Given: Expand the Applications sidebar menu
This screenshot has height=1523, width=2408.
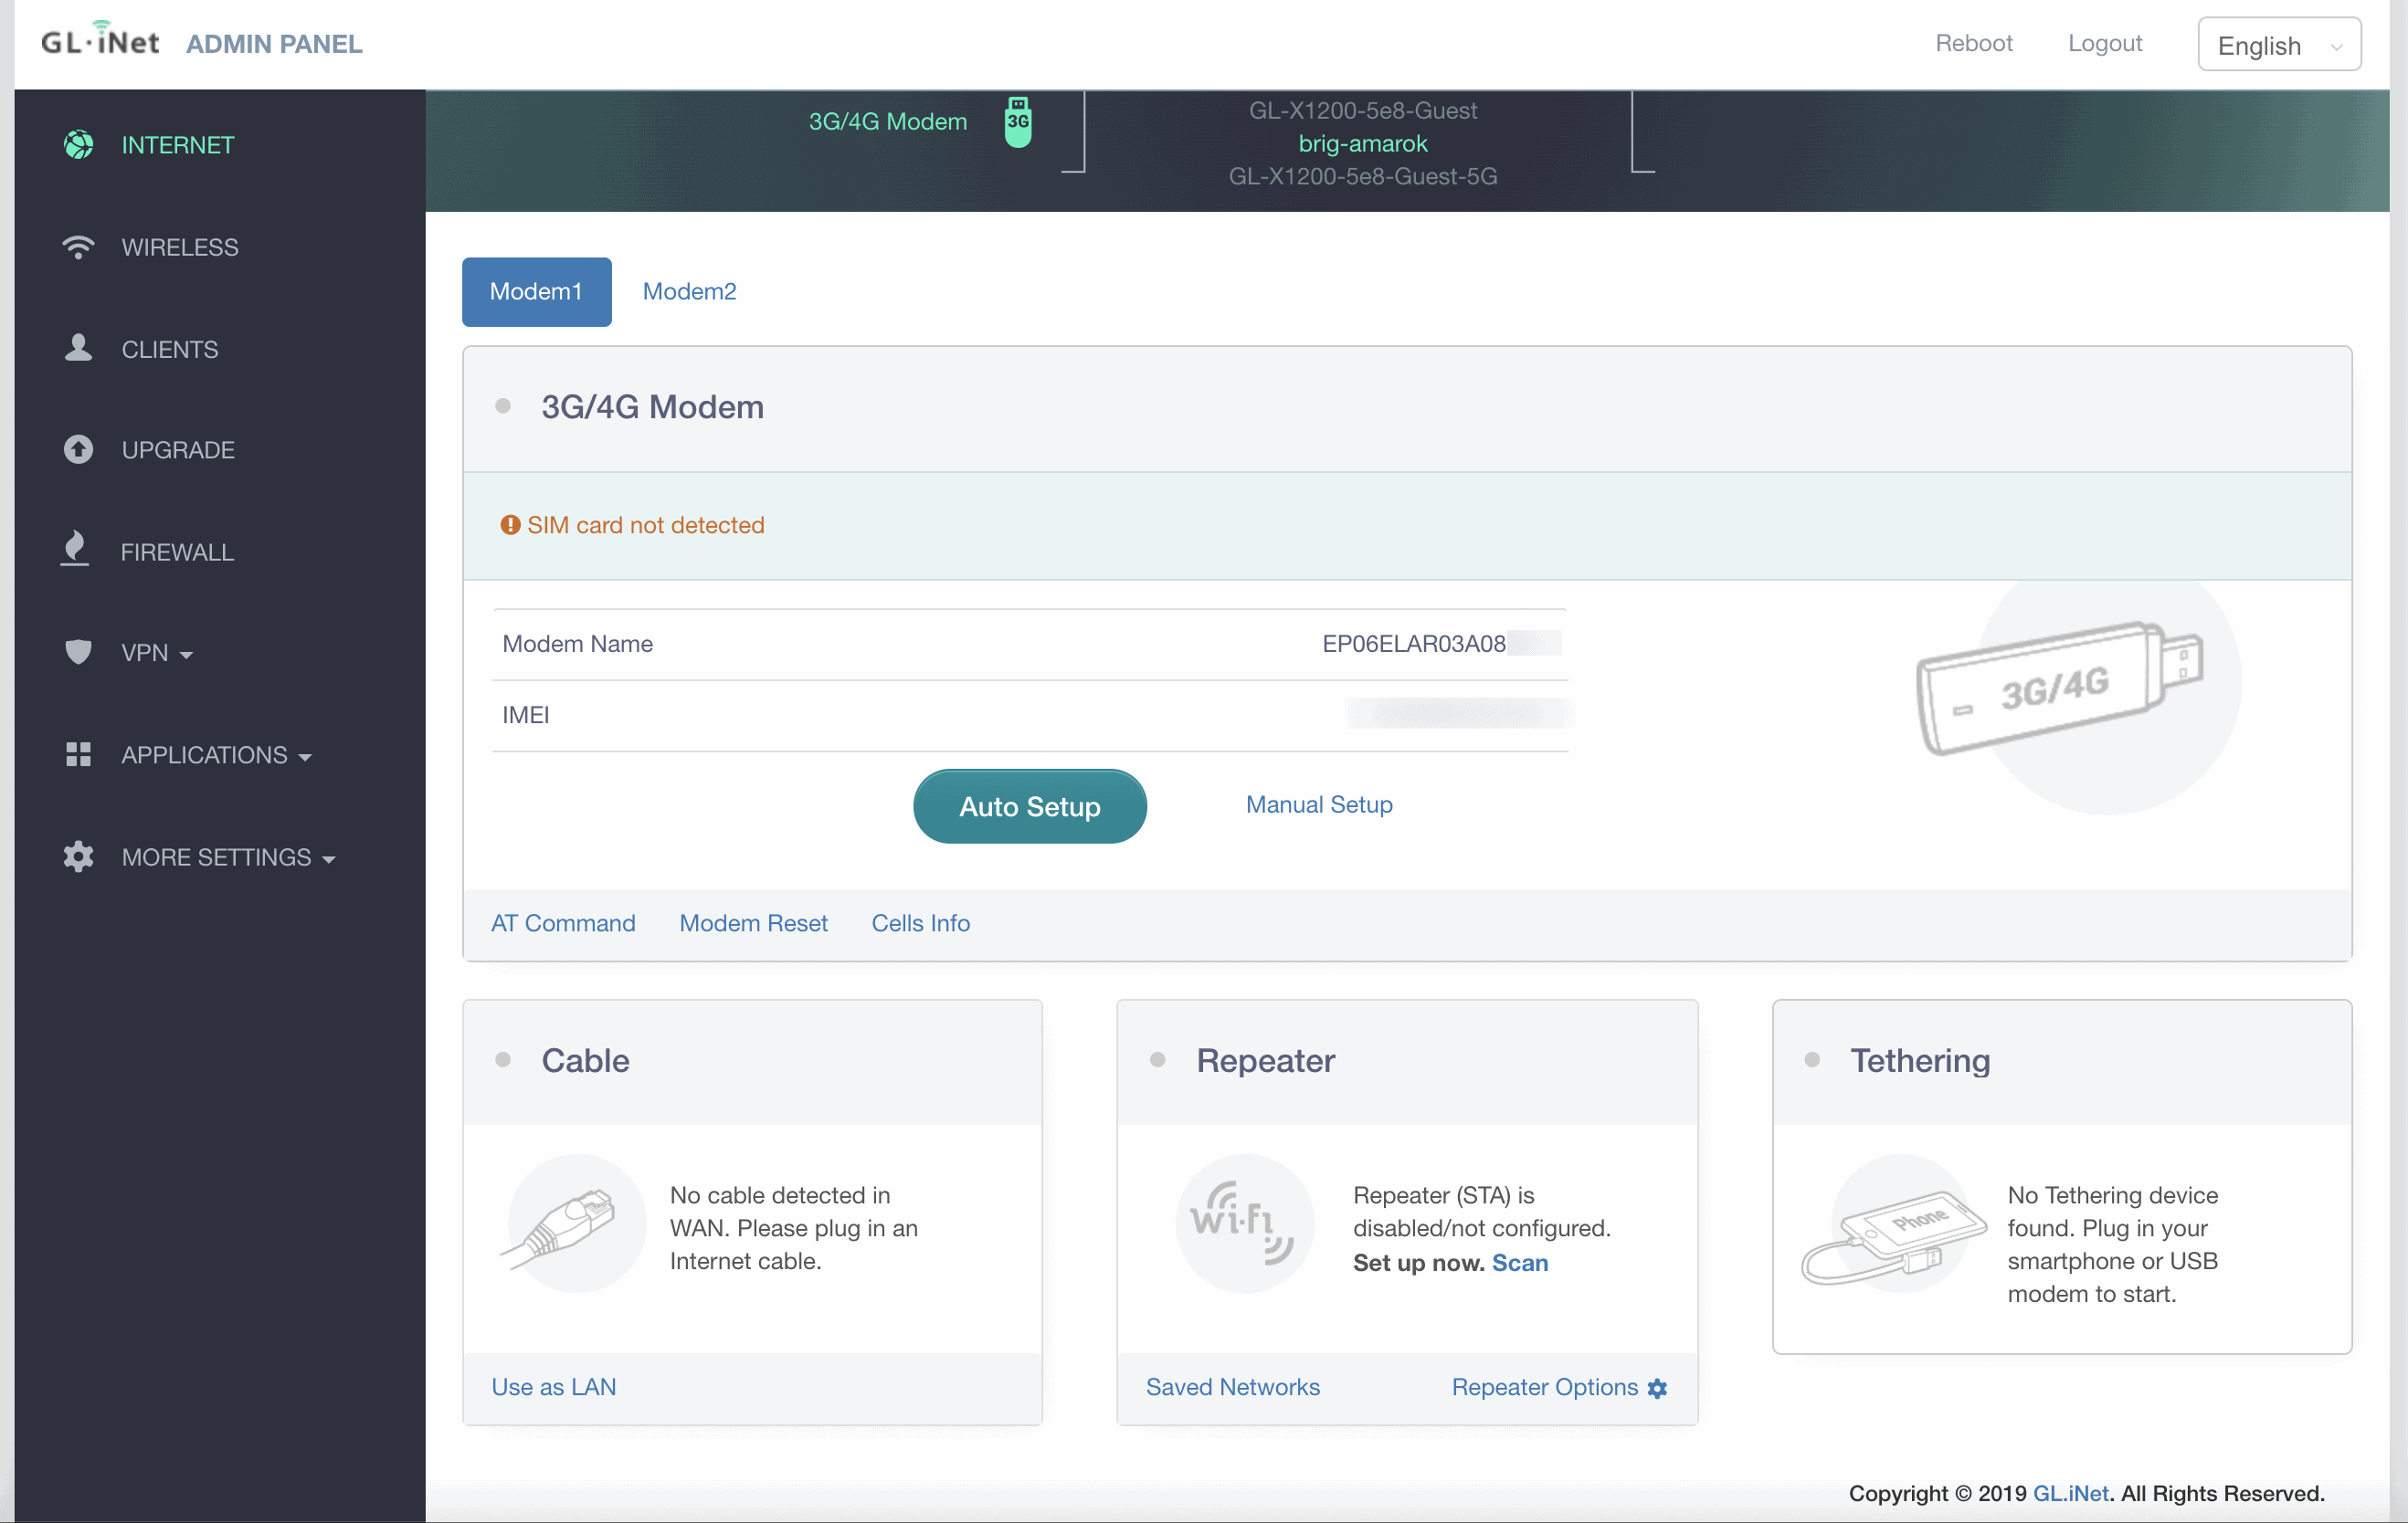Looking at the screenshot, I should 216,755.
